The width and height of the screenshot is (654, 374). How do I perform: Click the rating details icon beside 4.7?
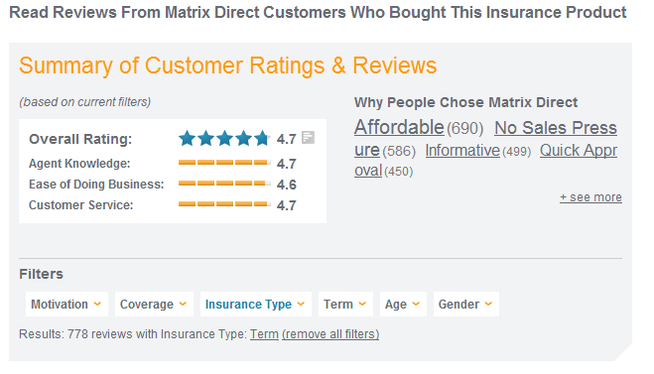[x=309, y=138]
